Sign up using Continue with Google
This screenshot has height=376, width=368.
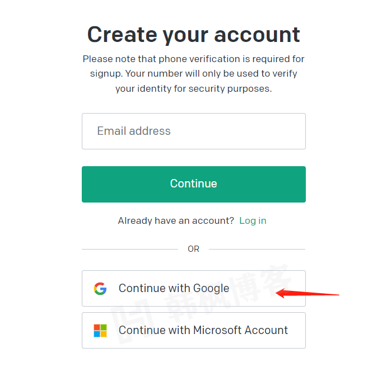(194, 289)
